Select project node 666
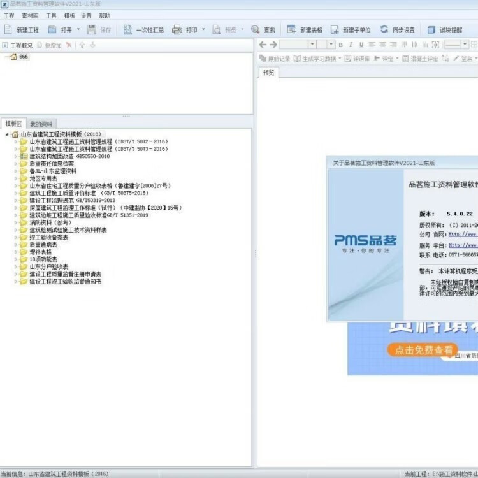Image resolution: width=478 pixels, height=478 pixels. 24,57
